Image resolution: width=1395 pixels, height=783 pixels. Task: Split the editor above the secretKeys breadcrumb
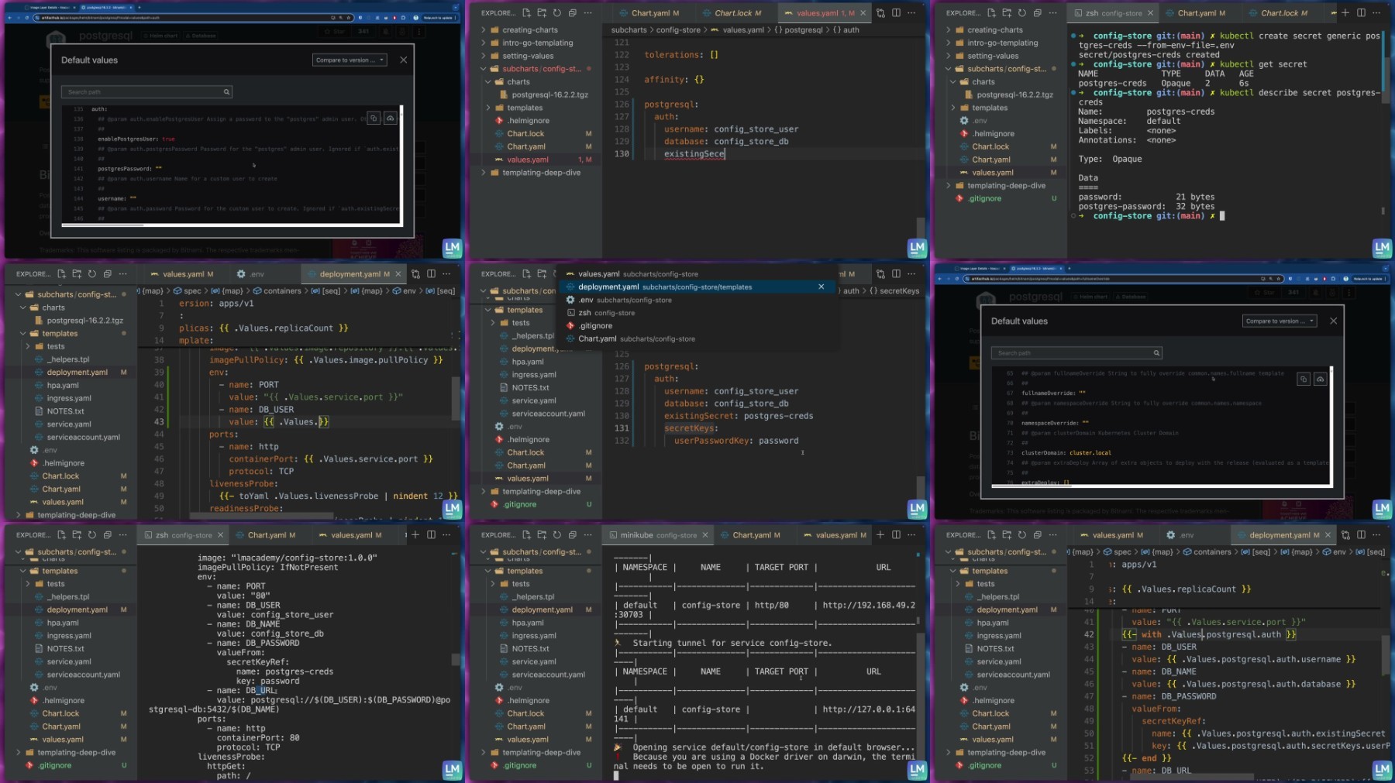tap(896, 273)
